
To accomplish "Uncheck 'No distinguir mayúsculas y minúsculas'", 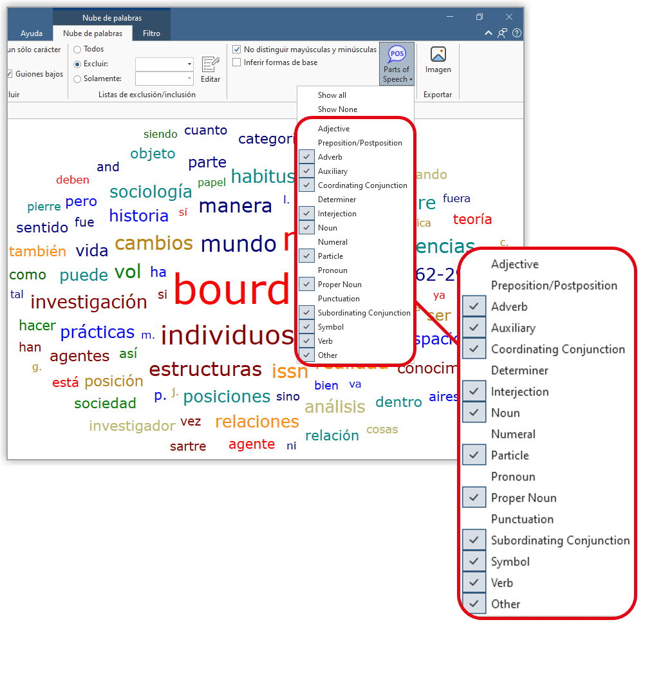I will [x=237, y=50].
